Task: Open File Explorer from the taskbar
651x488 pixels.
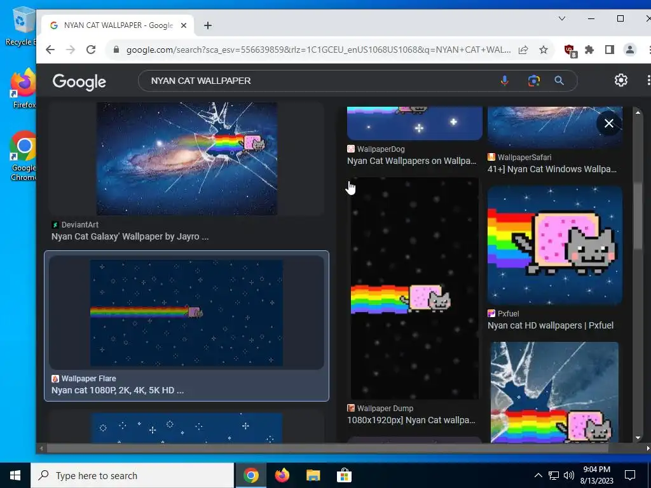Action: pyautogui.click(x=313, y=475)
